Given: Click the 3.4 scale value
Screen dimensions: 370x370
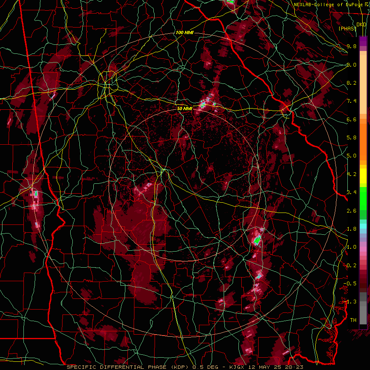Looking at the screenshot, I should [x=351, y=192].
